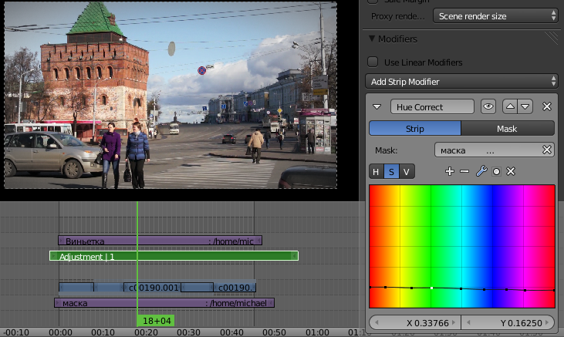The image size is (564, 337).
Task: Switch mask input to Strip
Action: [x=415, y=128]
